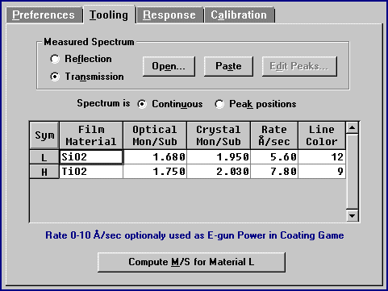Click the Crystal Mon/Sub column header
388x291 pixels.
[219, 135]
